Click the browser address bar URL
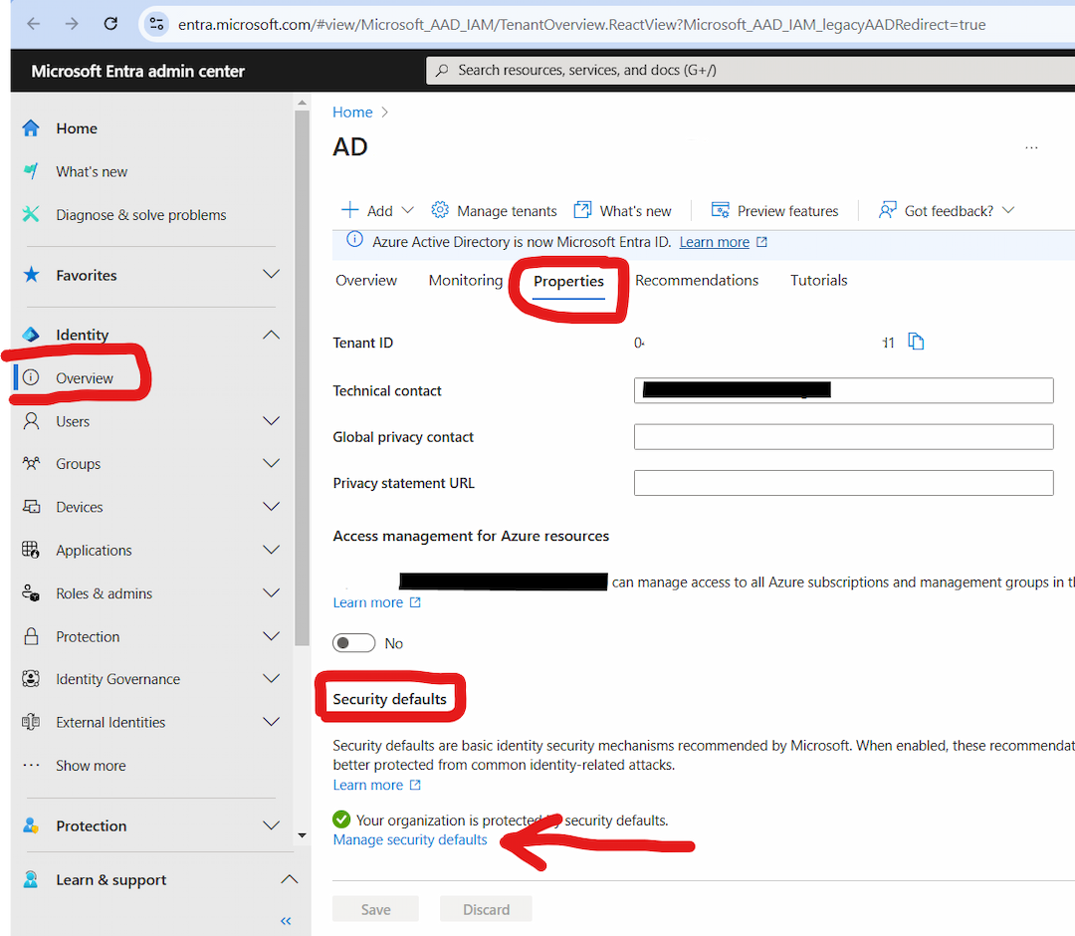This screenshot has width=1075, height=936. pos(581,25)
